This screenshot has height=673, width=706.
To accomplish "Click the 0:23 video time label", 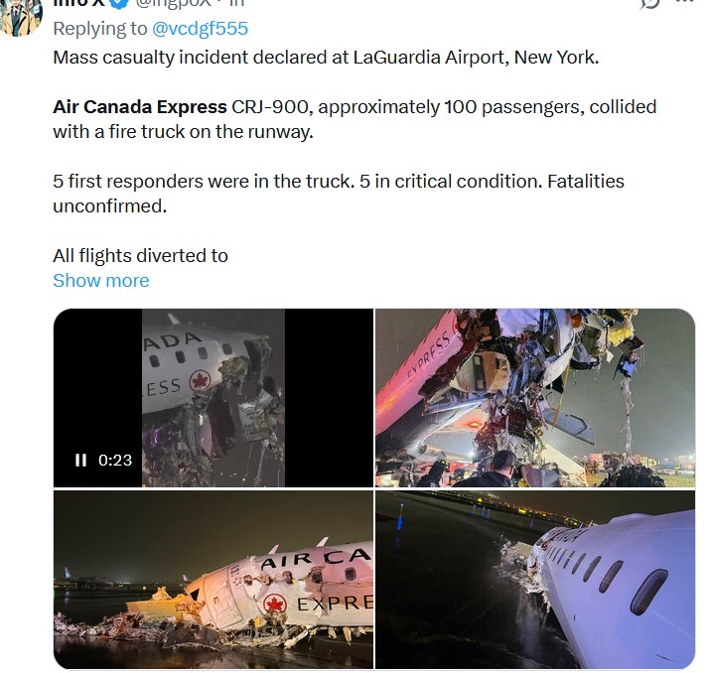I will pos(115,460).
